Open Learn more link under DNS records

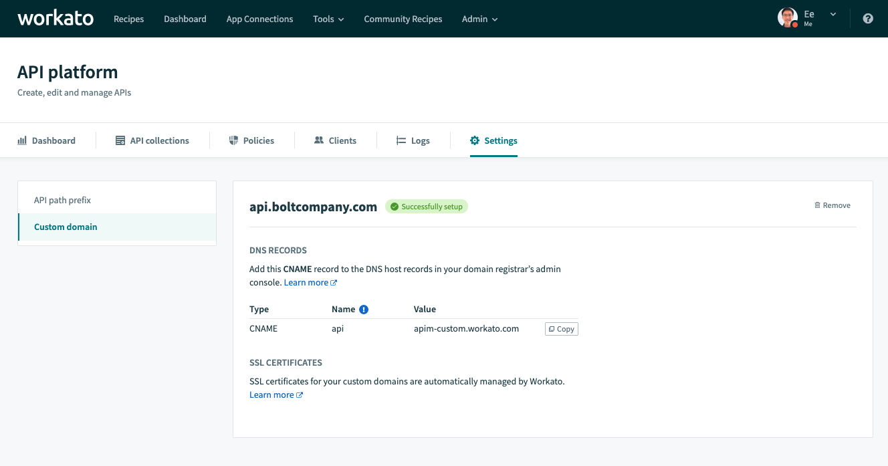point(310,283)
